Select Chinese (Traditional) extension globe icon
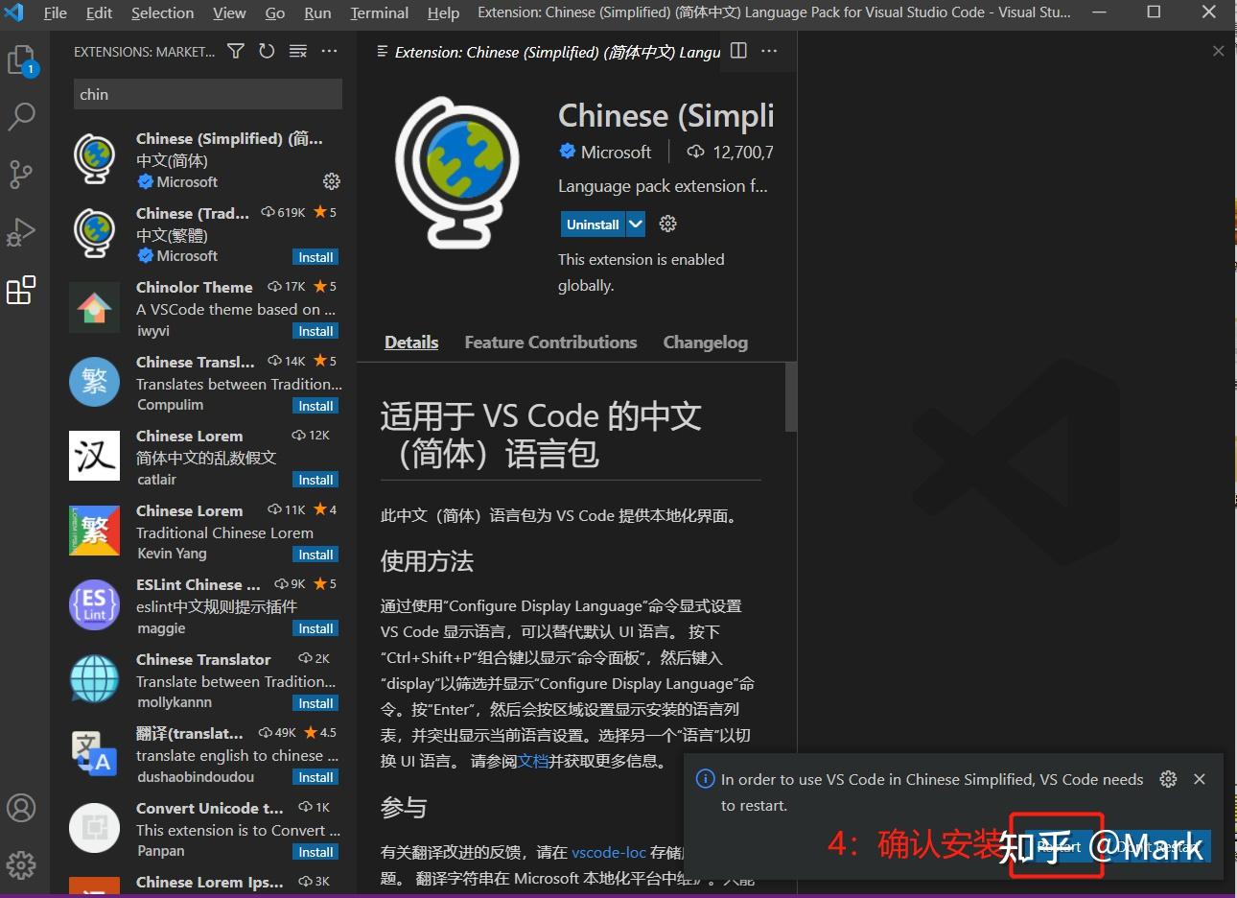1237x898 pixels. coord(95,233)
